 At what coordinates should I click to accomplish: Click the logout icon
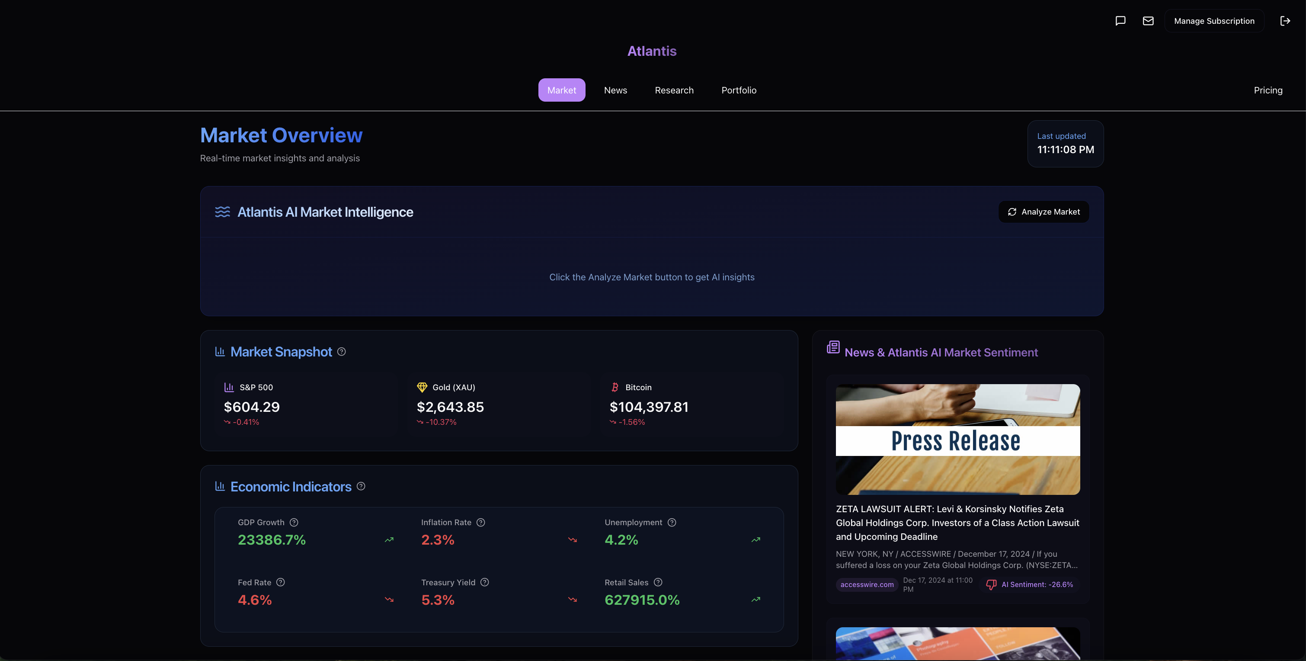[1285, 21]
